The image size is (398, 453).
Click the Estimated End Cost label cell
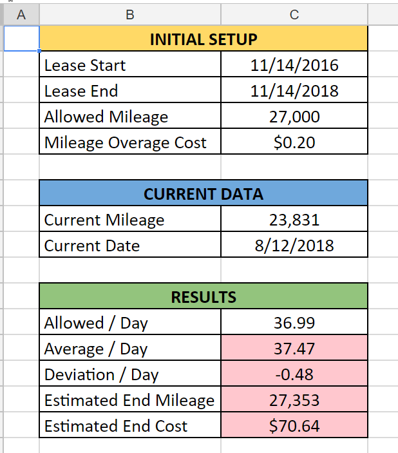coord(130,425)
